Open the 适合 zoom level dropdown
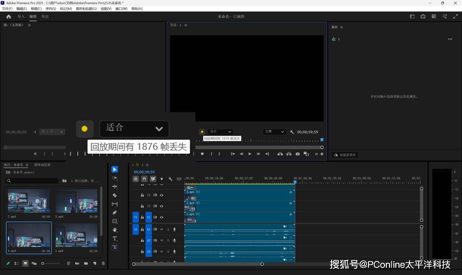The image size is (462, 275). [221, 132]
